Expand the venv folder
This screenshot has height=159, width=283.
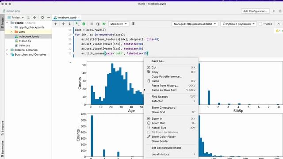(11, 32)
